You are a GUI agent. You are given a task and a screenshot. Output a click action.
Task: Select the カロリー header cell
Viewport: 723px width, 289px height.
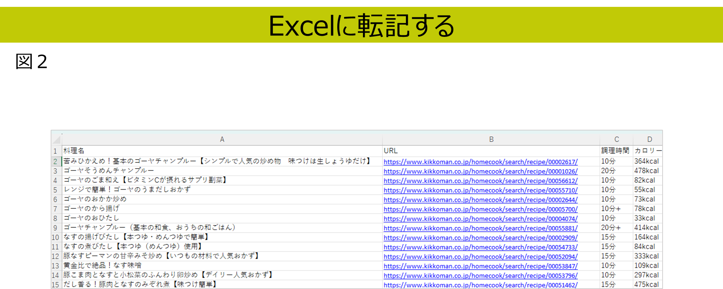click(x=647, y=151)
